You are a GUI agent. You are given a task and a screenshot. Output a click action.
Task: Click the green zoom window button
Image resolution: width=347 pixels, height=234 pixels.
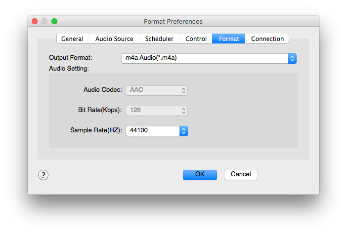pyautogui.click(x=54, y=21)
